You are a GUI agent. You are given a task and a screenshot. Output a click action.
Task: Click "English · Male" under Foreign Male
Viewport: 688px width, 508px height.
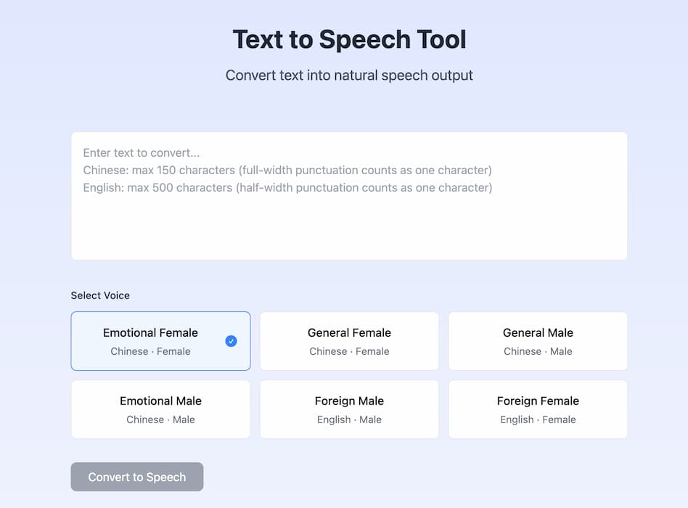coord(349,419)
